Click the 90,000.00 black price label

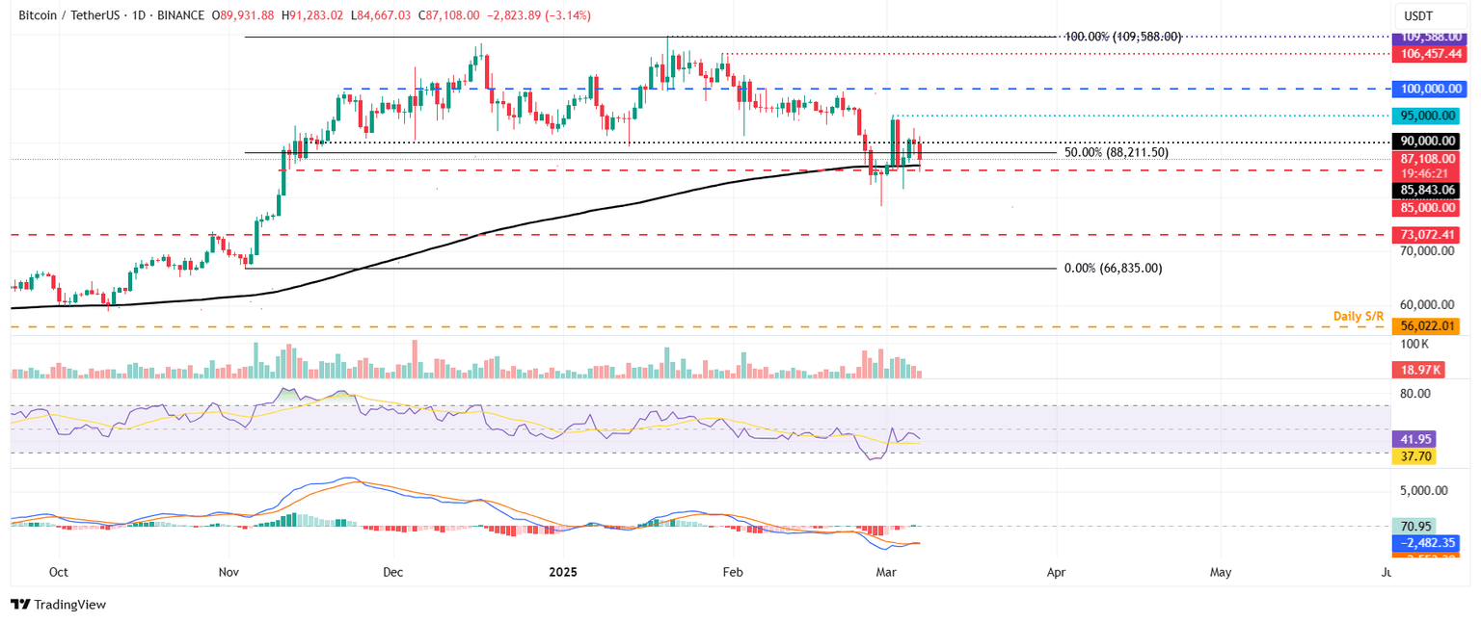(x=1425, y=141)
